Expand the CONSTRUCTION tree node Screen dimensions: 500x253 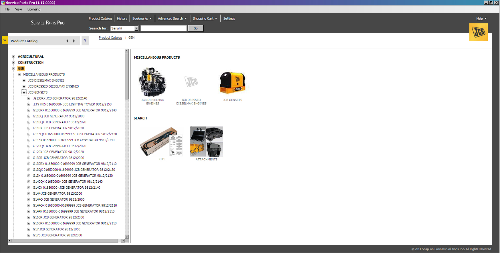(x=13, y=63)
